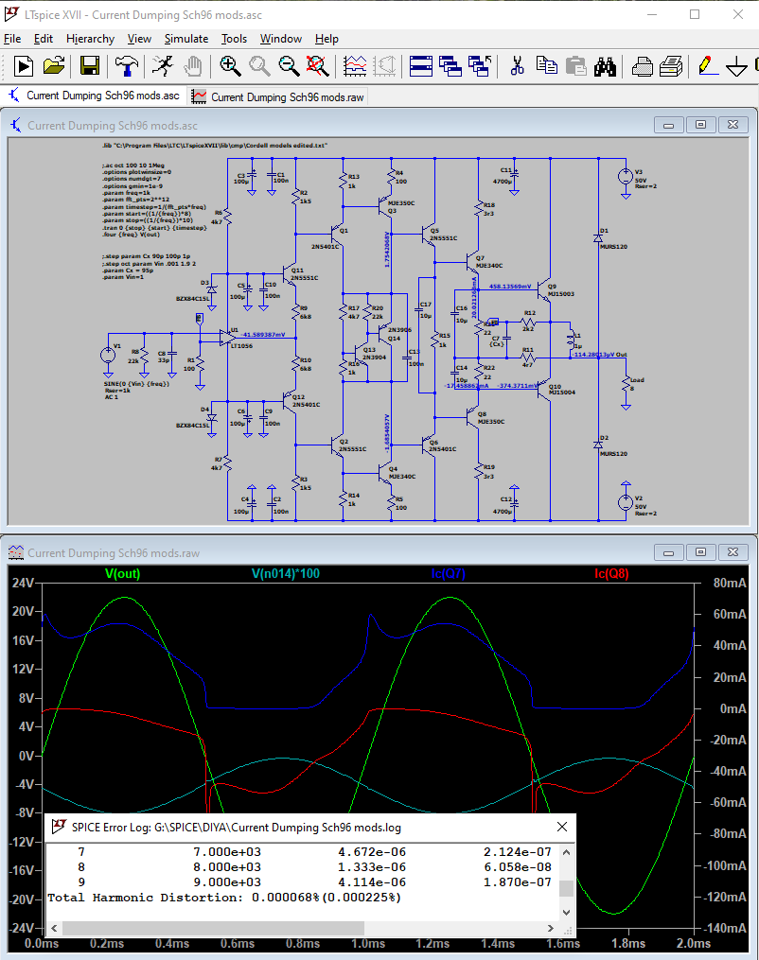Click the error log scroll left arrow

pyautogui.click(x=54, y=928)
